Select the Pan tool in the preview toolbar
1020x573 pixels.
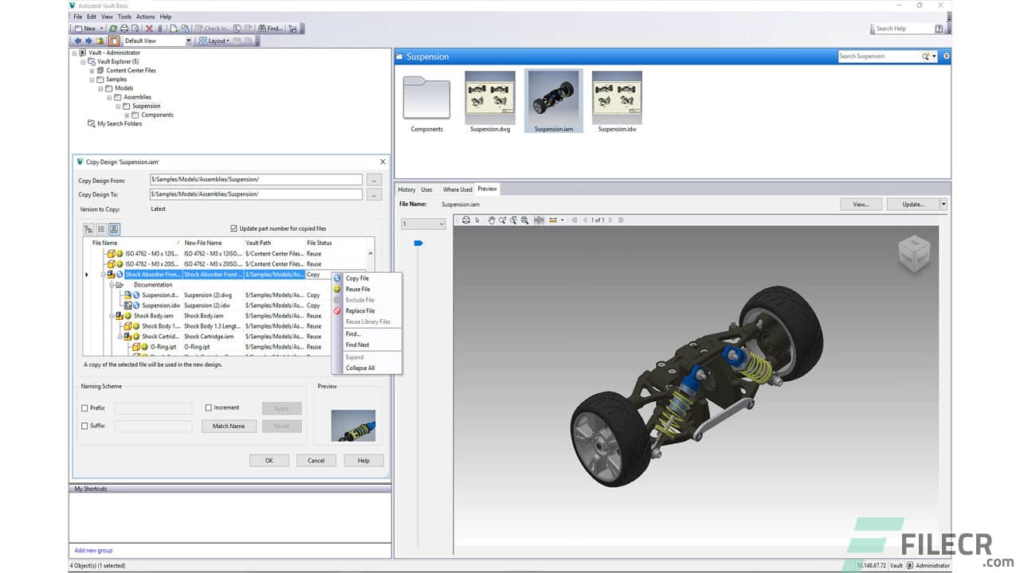click(492, 220)
